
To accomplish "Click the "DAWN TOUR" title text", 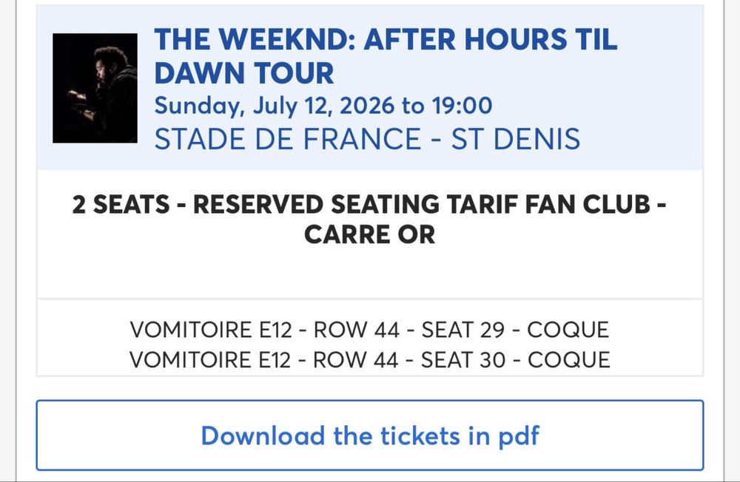I will point(244,73).
